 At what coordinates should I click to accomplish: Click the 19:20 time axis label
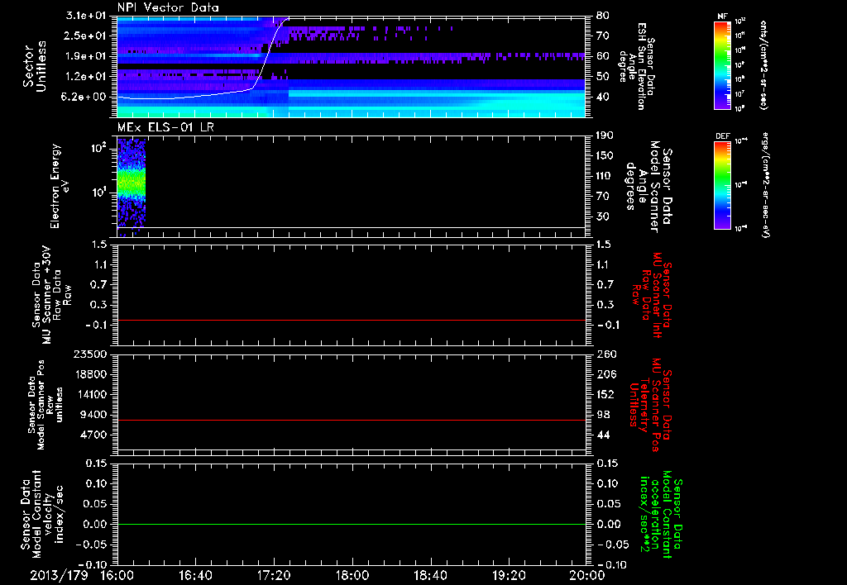509,575
